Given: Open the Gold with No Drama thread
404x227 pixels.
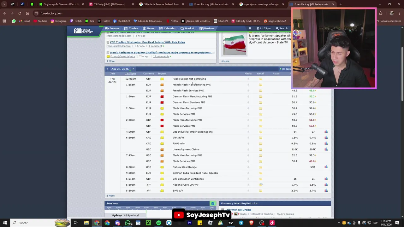Looking at the screenshot, I should [x=238, y=210].
